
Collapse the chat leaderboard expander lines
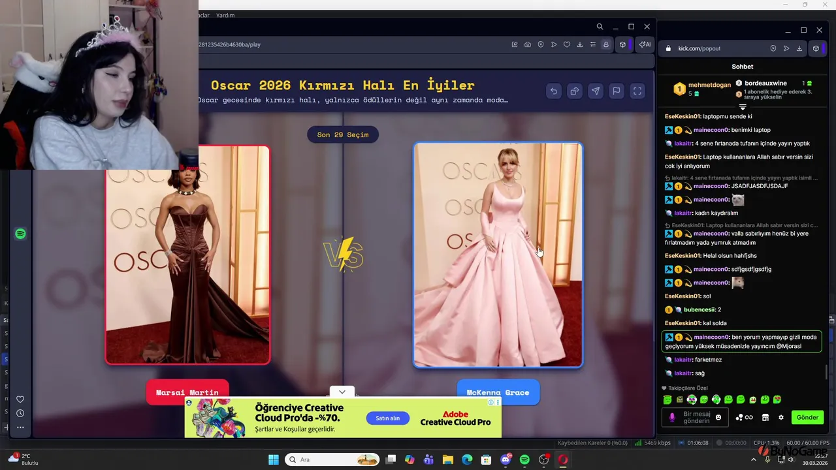pyautogui.click(x=743, y=106)
